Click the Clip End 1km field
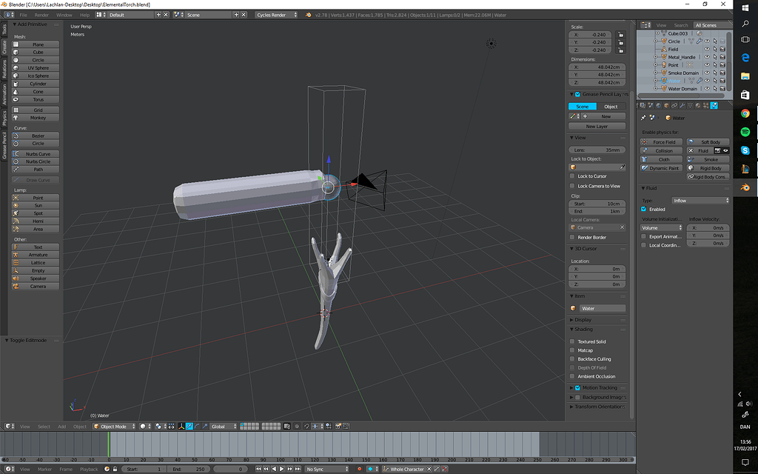This screenshot has width=758, height=474. coord(597,211)
